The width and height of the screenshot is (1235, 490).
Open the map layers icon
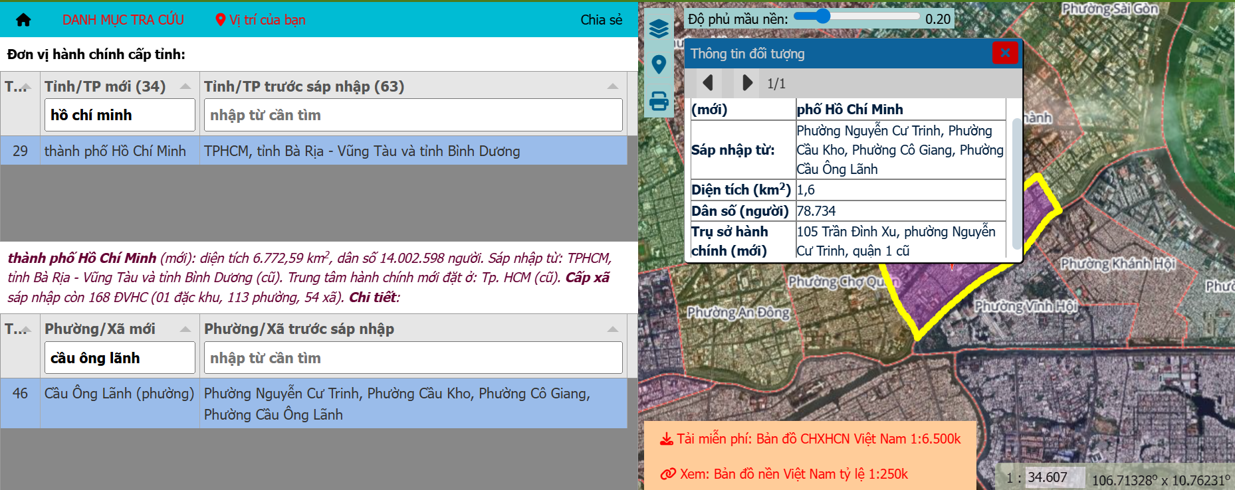point(659,29)
